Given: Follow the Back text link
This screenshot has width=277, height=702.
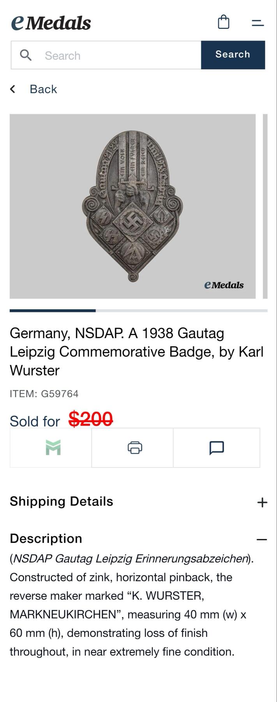Looking at the screenshot, I should coord(43,89).
